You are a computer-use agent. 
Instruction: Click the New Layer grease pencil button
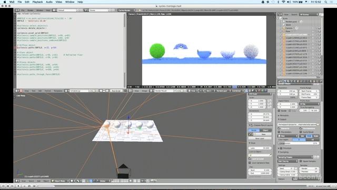tap(260, 138)
